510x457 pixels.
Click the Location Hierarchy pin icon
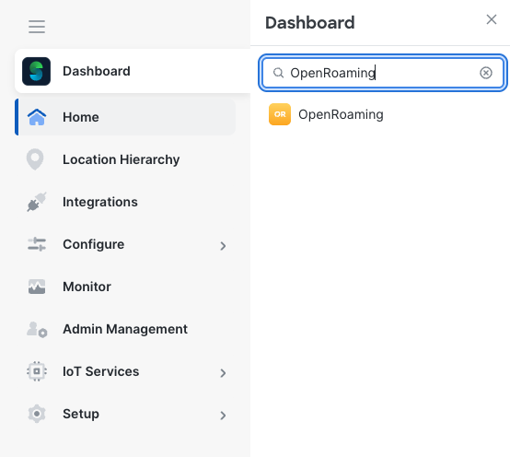click(35, 159)
